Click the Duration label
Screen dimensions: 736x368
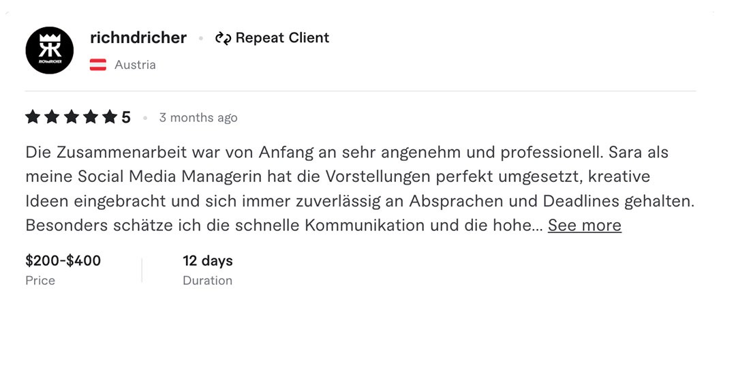(207, 281)
